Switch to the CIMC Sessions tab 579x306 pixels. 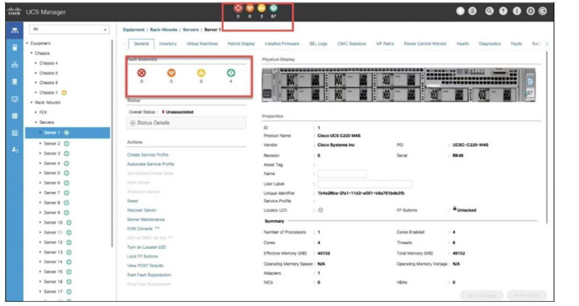coord(351,43)
